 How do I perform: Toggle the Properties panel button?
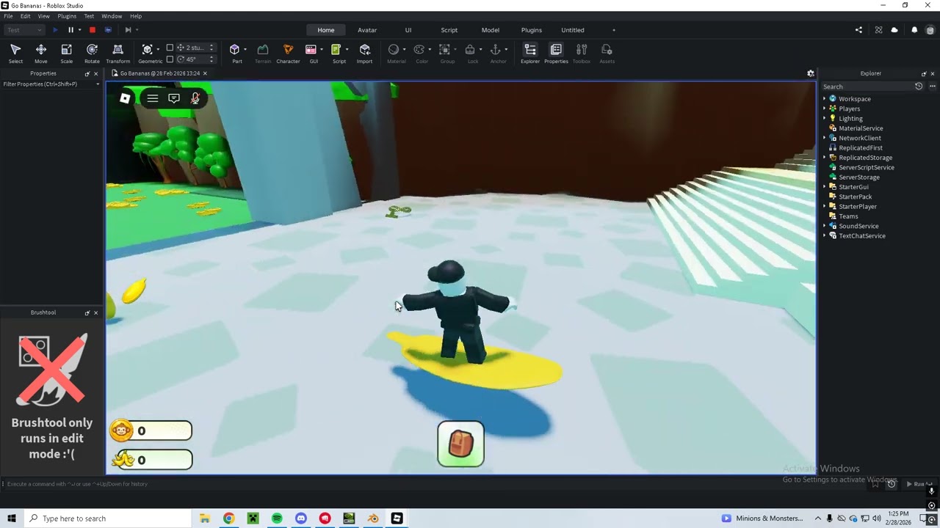click(556, 53)
